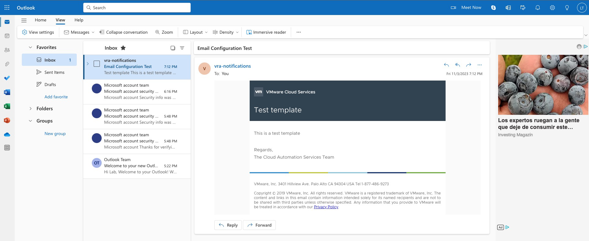Open the People contacts icon

7,50
